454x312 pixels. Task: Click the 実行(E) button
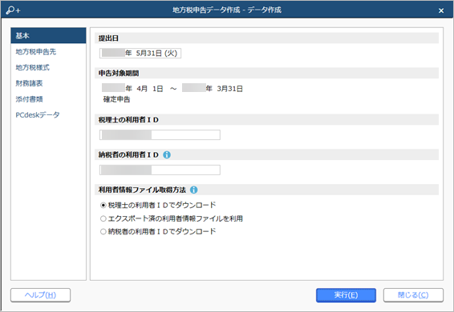click(346, 295)
